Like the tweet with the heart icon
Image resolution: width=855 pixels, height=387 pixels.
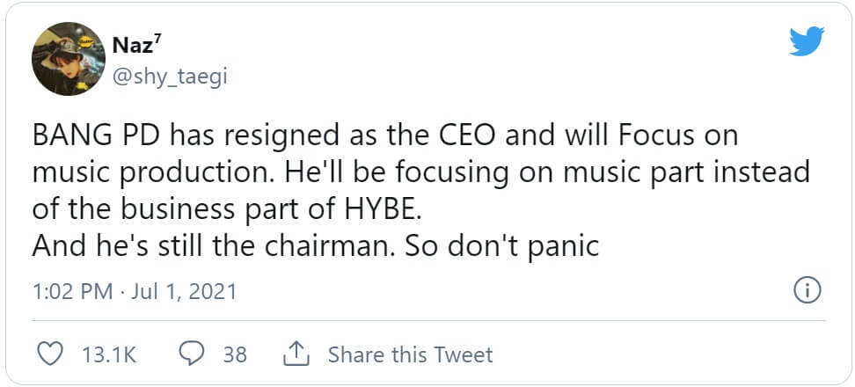(53, 354)
